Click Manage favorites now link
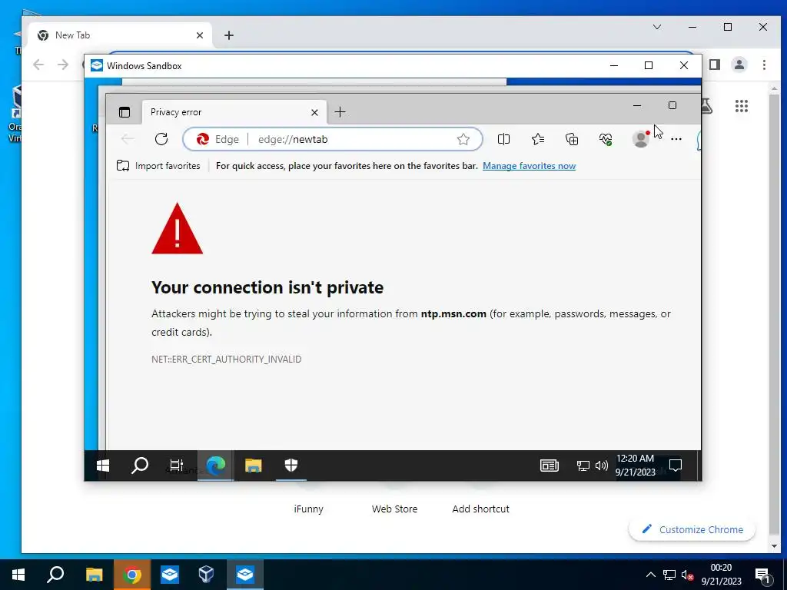The image size is (787, 590). pyautogui.click(x=529, y=166)
